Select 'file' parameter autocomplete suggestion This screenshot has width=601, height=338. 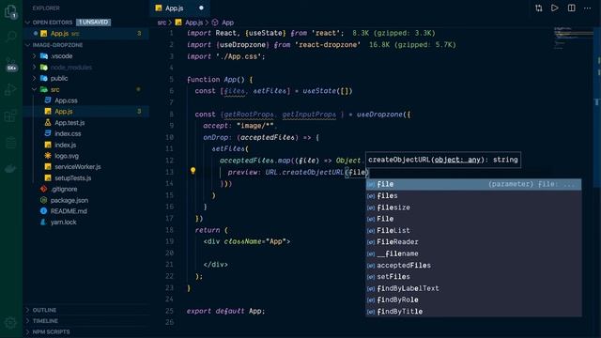[x=473, y=184]
